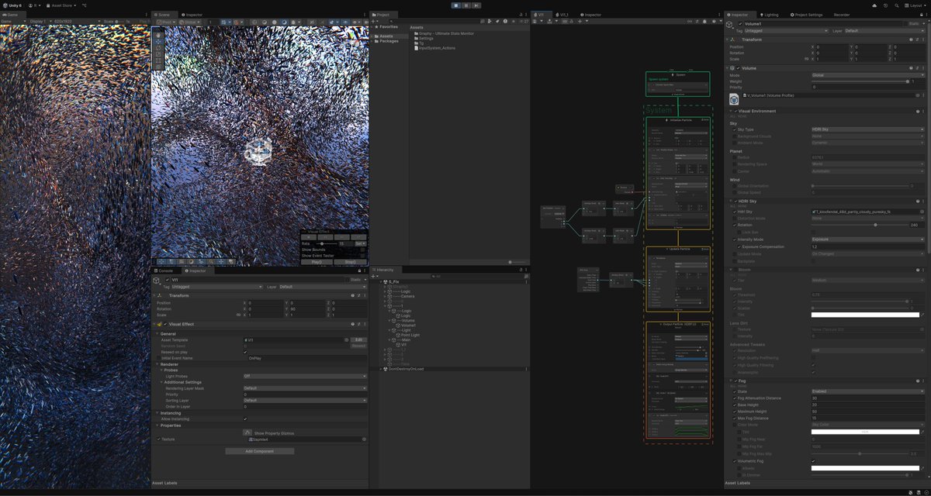The height and width of the screenshot is (496, 931).
Task: Toggle the Allow Instancing checkbox
Action: pos(245,418)
